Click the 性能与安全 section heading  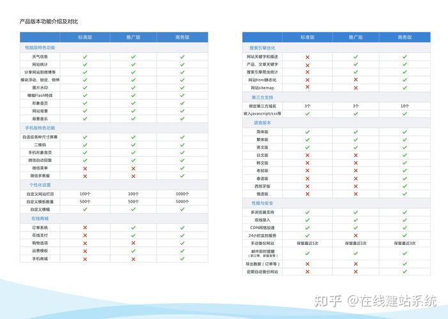(x=262, y=203)
